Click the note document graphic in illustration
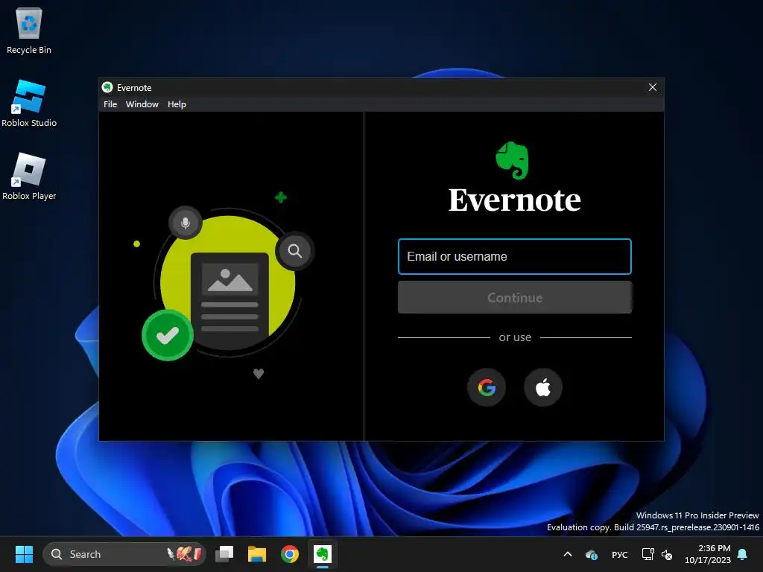 [x=229, y=300]
